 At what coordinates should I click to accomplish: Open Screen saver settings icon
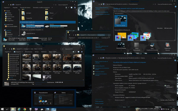point(168,46)
